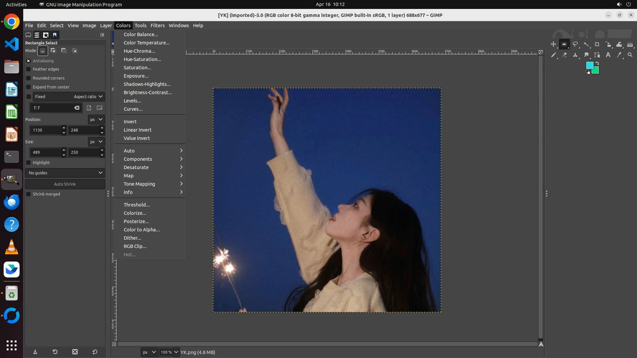Select the Paths tool
Screen dimensions: 637x358
tap(597, 55)
